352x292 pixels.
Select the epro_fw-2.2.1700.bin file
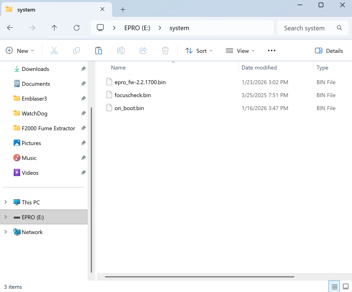[x=140, y=82]
